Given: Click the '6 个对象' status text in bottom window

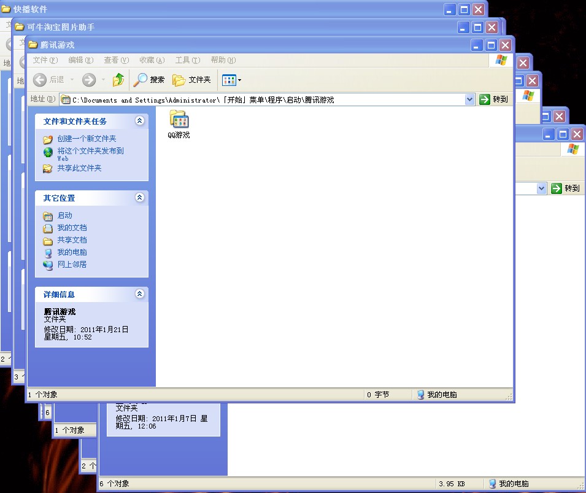Looking at the screenshot, I should tap(114, 484).
